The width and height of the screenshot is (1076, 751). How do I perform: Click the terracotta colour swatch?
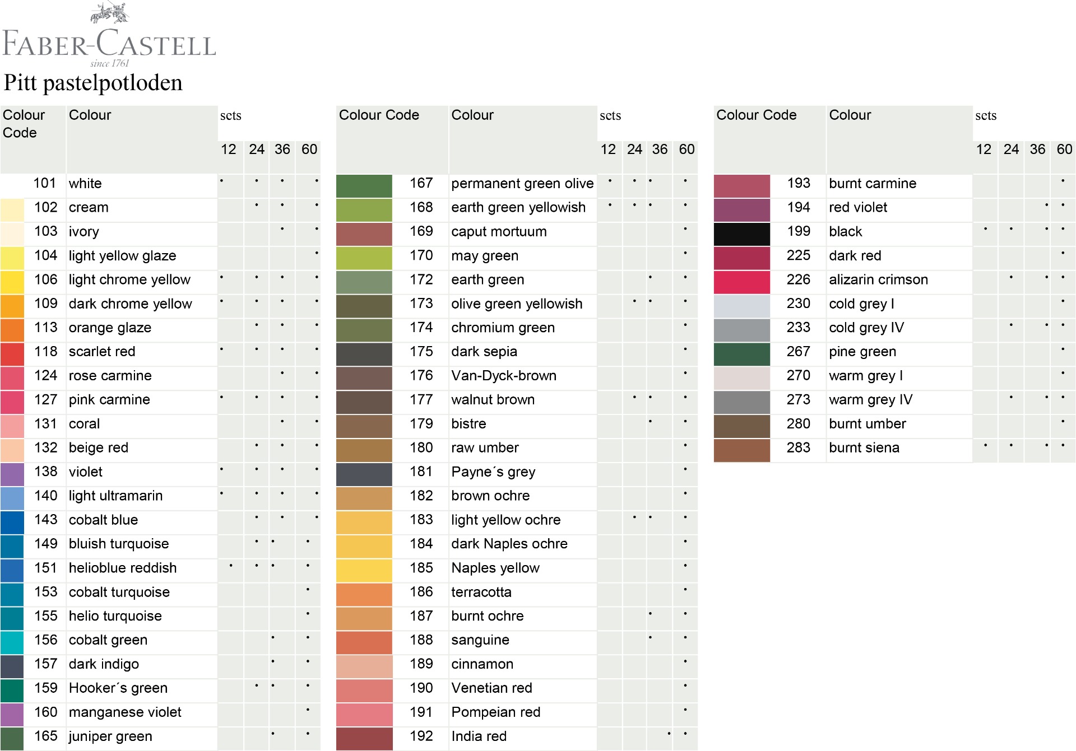(364, 594)
